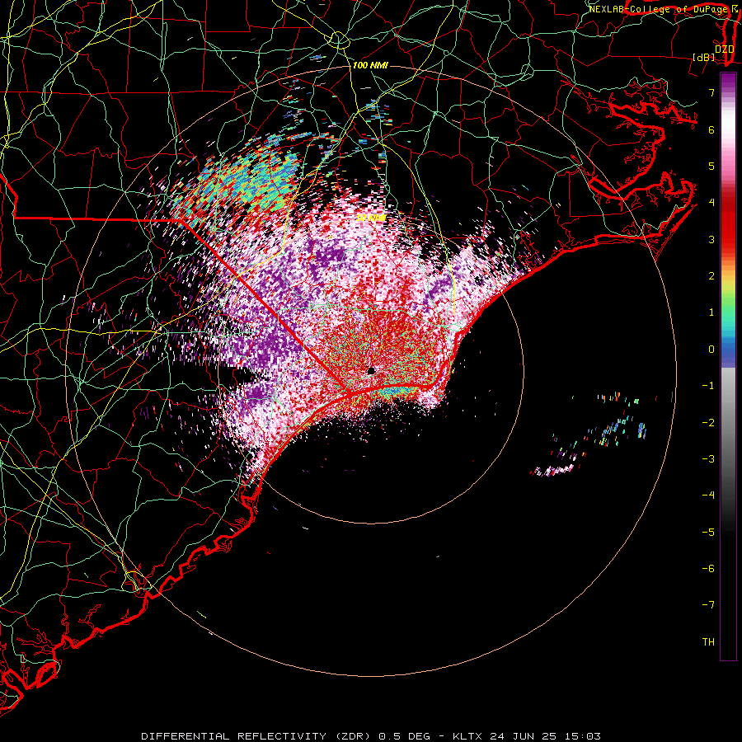Click the -6 value on the dB scale

(708, 569)
